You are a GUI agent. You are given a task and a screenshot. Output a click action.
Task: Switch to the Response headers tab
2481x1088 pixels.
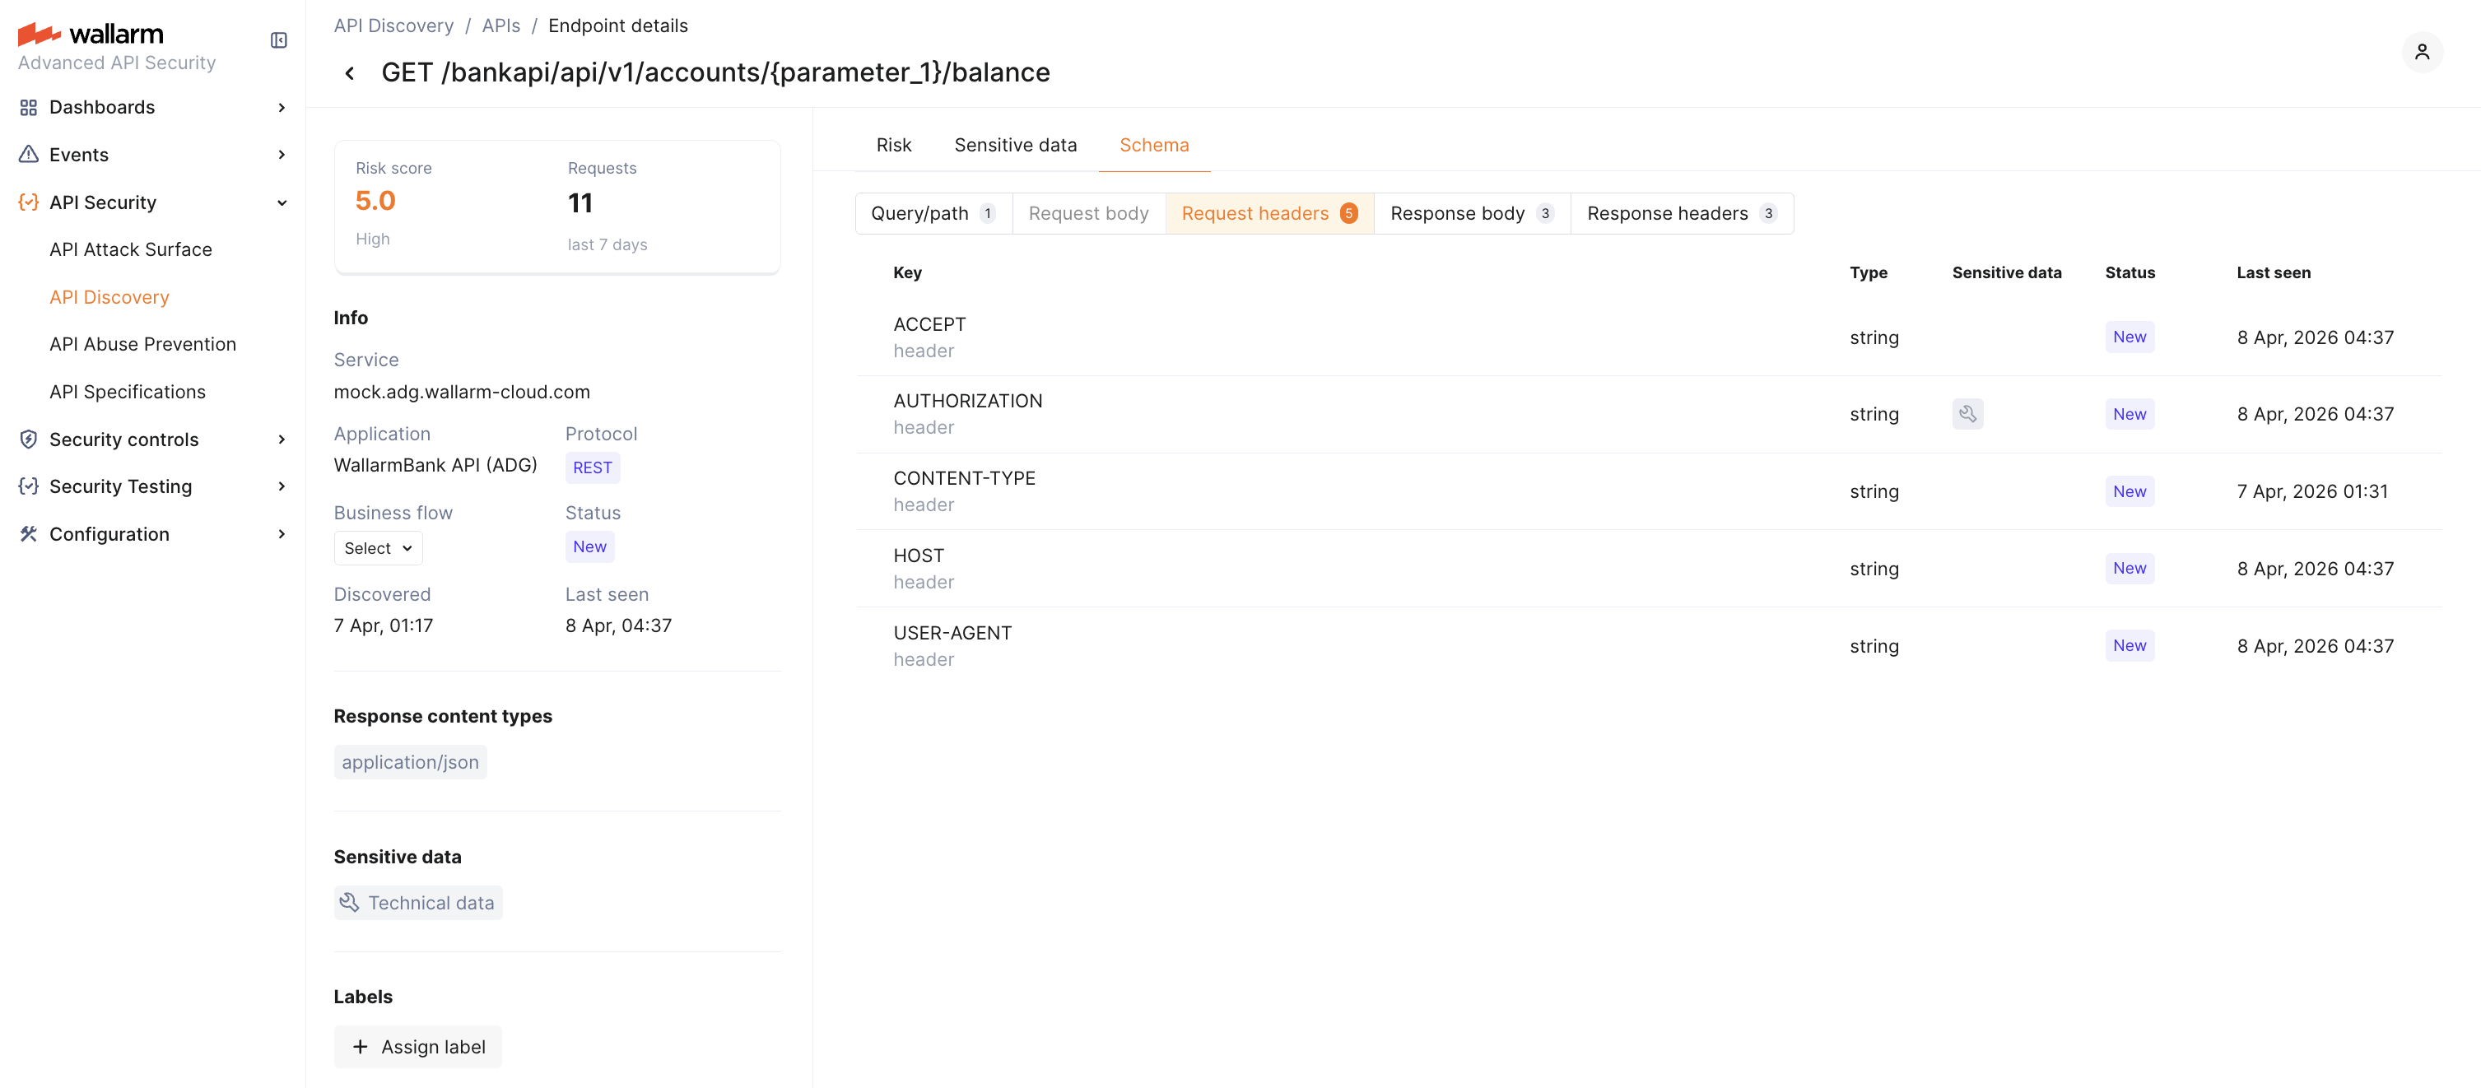coord(1682,213)
